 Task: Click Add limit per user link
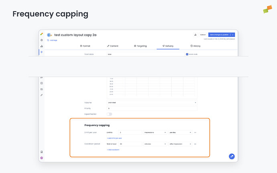tap(114, 138)
